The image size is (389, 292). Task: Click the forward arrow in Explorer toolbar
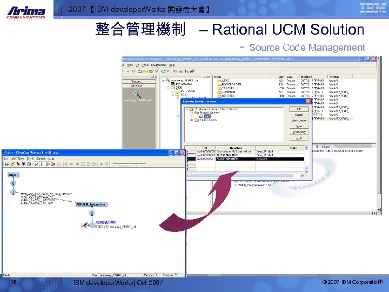pos(128,71)
